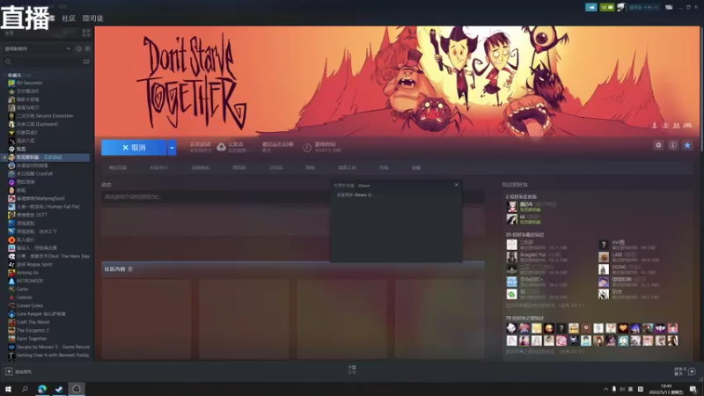704x396 pixels.
Task: Open Windows Start menu
Action: pos(8,389)
